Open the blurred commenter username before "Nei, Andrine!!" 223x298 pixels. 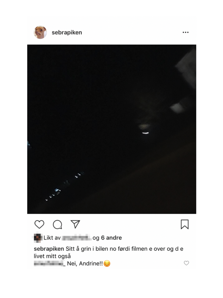click(50, 263)
